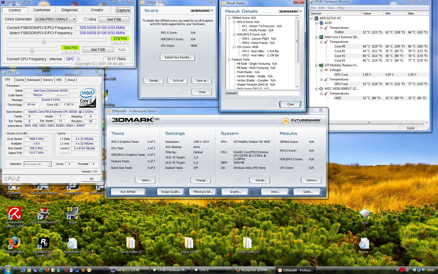Open Avira AntiVir Control Center icon
This screenshot has width=438, height=274.
[x=15, y=218]
